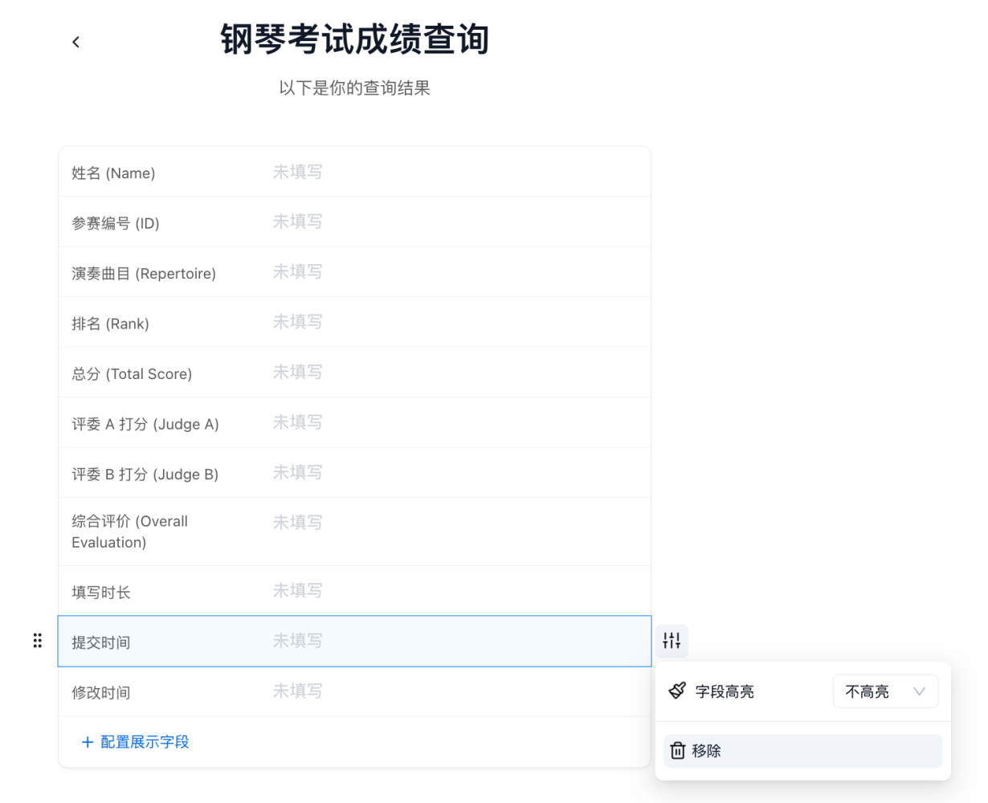
Task: Select the 填写时长 field row
Action: tap(354, 591)
